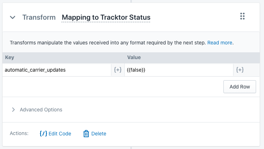Click the automatic_carrier_updates key field
The height and width of the screenshot is (149, 264).
[x=57, y=70]
